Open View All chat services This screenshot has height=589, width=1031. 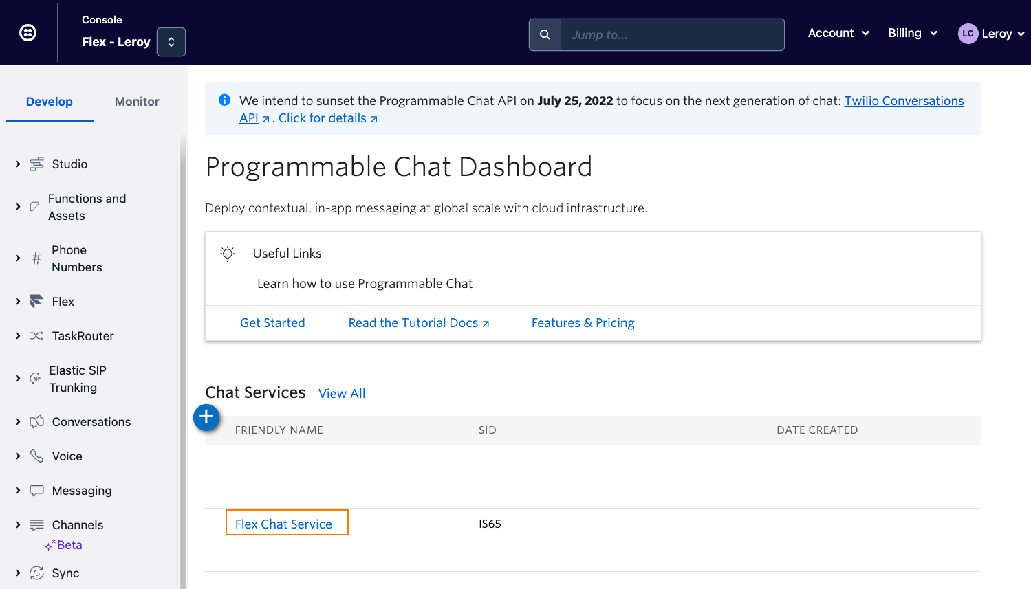coord(342,394)
